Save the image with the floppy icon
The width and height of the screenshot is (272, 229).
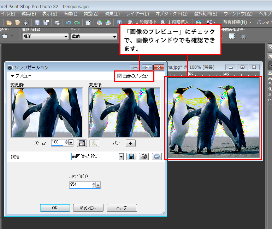coord(37,23)
